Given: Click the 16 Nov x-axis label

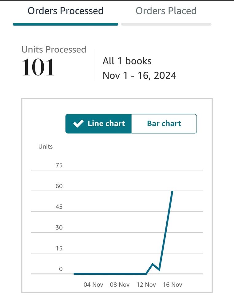Looking at the screenshot, I should pyautogui.click(x=173, y=285).
